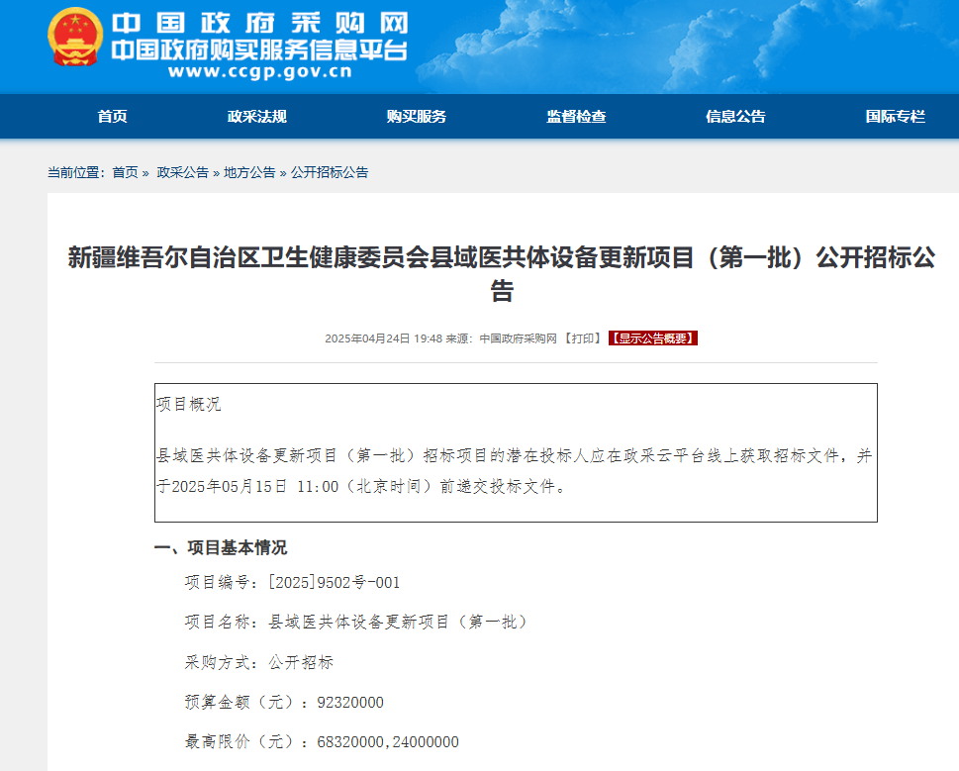This screenshot has width=959, height=771.
Task: Click breadcrumb link 公开招标公告
Action: (330, 172)
